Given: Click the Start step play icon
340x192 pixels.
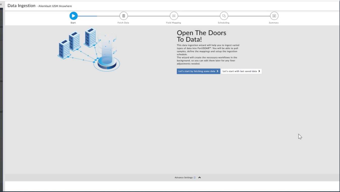Looking at the screenshot, I should [x=73, y=16].
